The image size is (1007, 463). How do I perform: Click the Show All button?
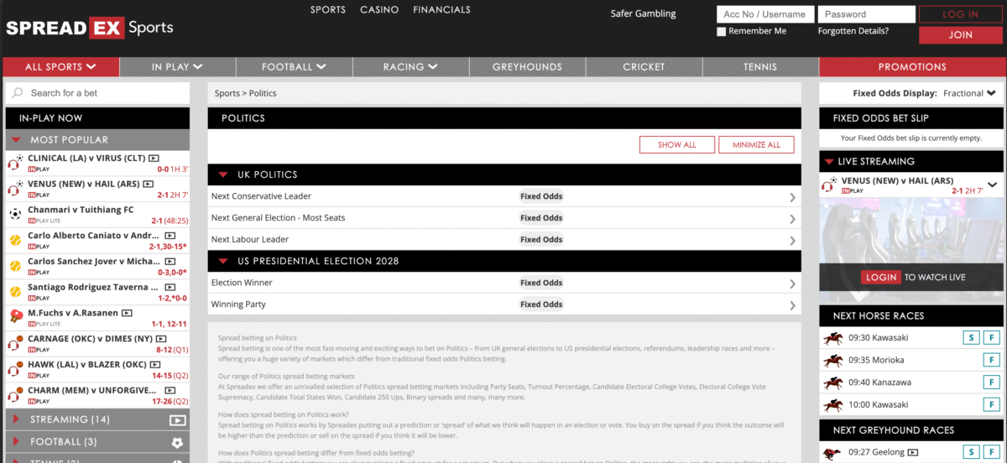point(676,144)
